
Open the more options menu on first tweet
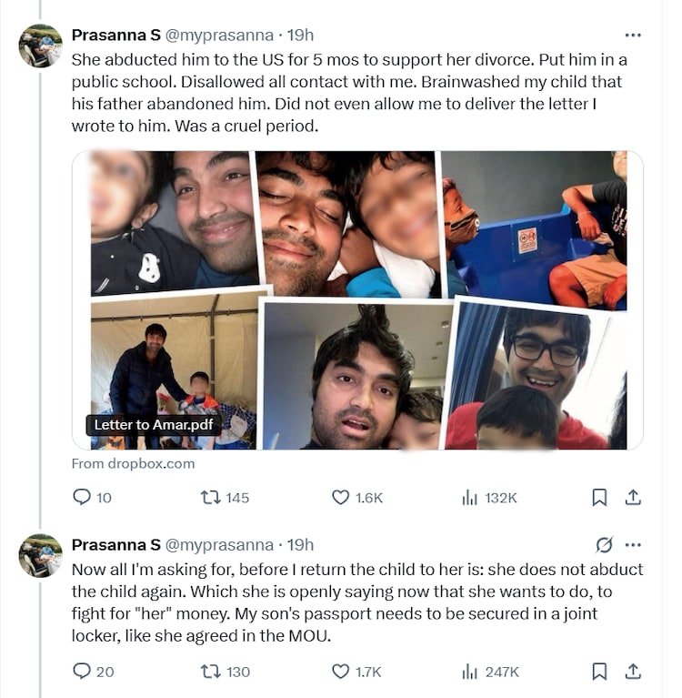click(634, 35)
